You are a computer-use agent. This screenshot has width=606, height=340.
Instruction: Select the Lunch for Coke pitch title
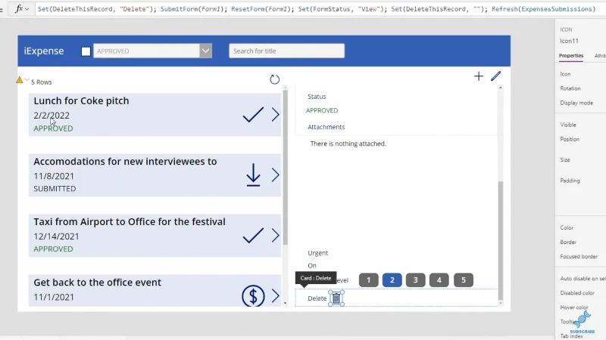(x=81, y=100)
